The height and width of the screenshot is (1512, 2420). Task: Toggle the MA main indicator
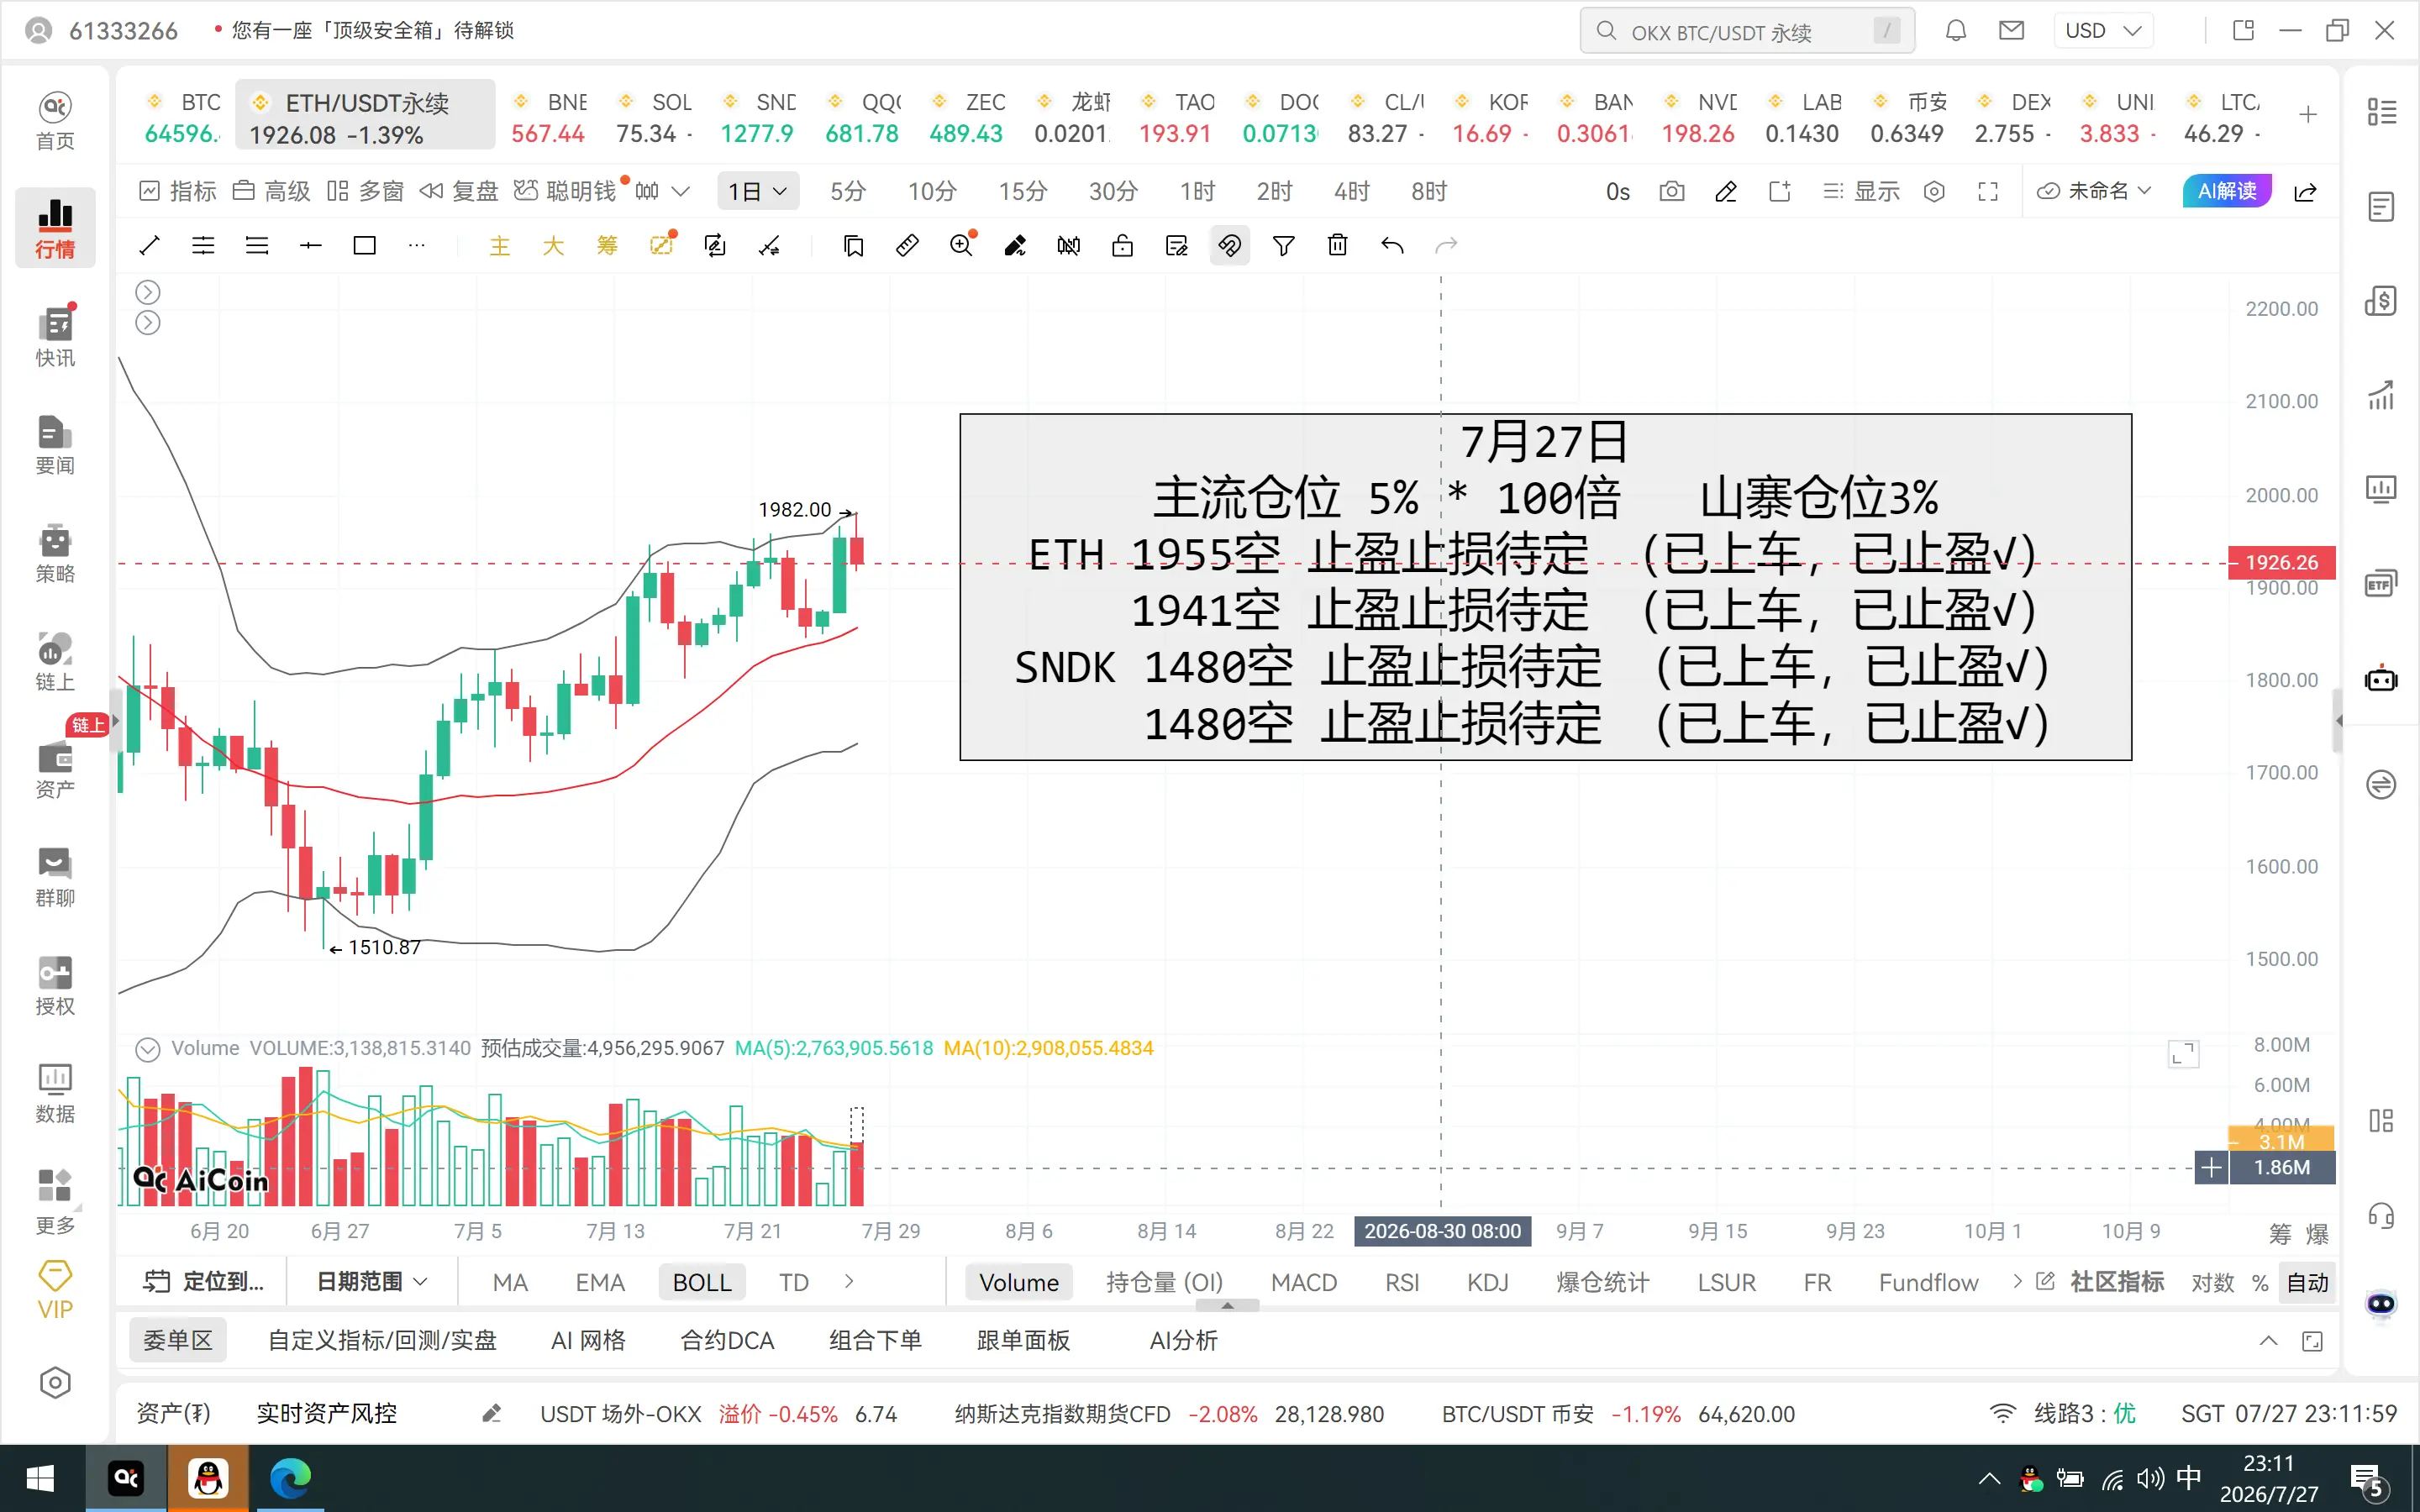510,1283
